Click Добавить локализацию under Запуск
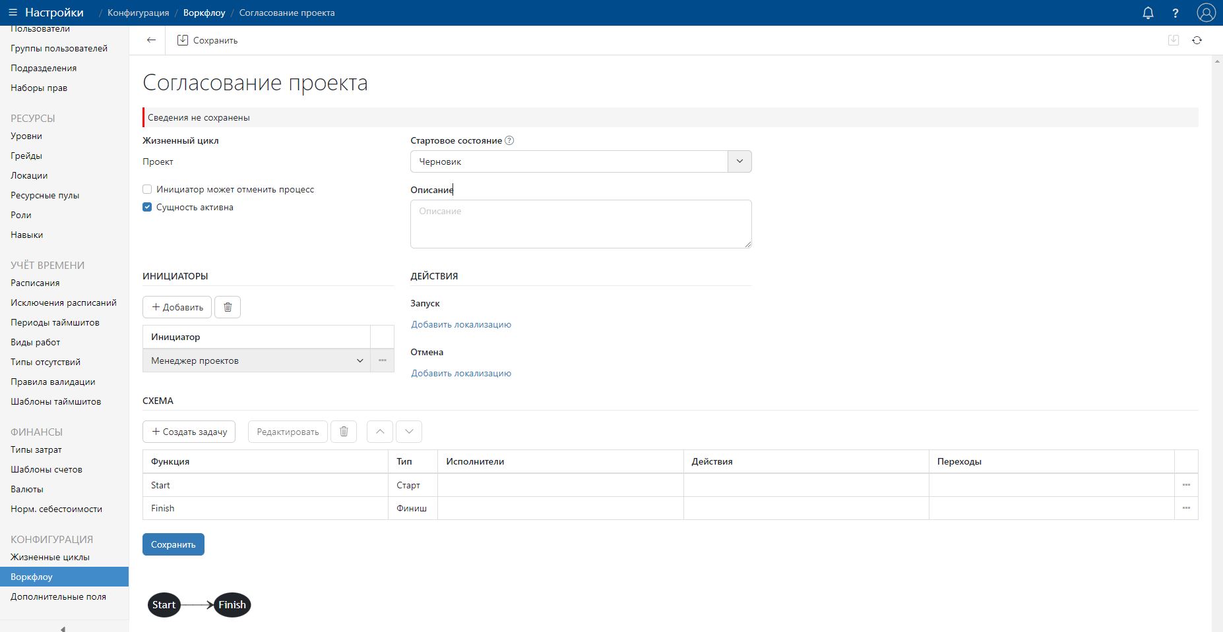 461,324
